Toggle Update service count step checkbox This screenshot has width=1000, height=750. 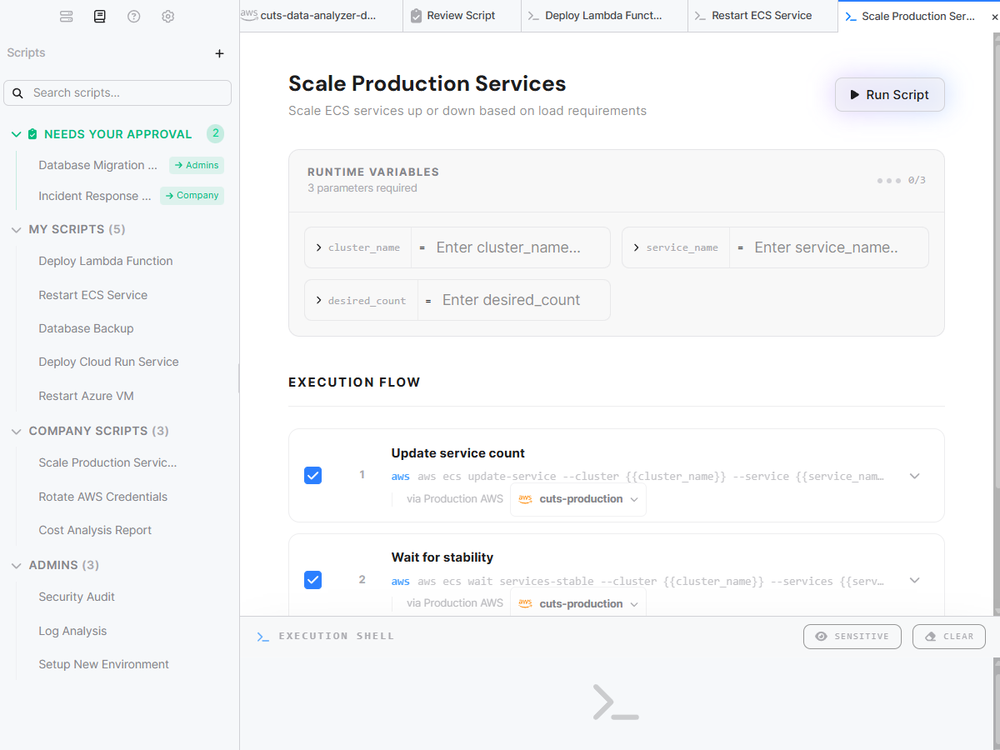click(x=313, y=476)
